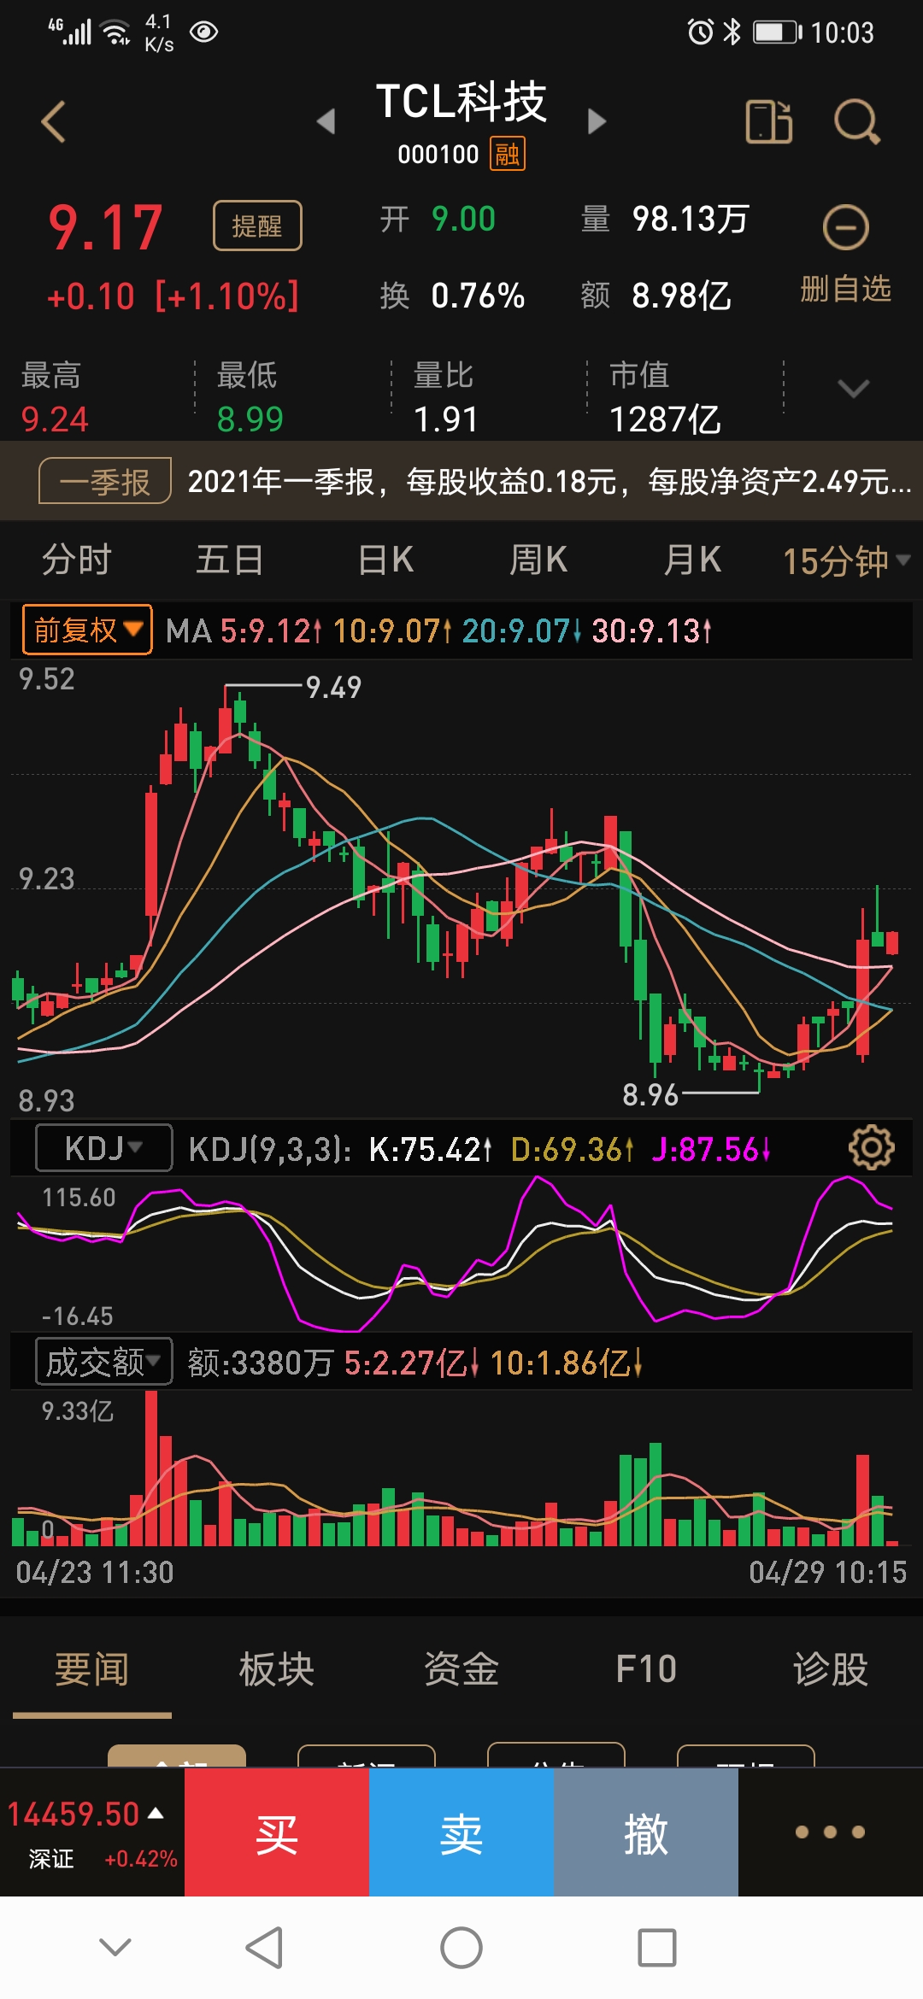Viewport: 923px width, 1999px height.
Task: Tap the 最高 9.24 value
Action: pos(54,419)
